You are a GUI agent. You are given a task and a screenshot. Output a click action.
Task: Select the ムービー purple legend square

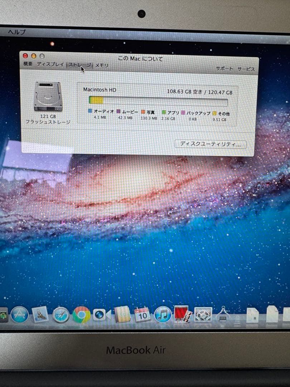[118, 111]
